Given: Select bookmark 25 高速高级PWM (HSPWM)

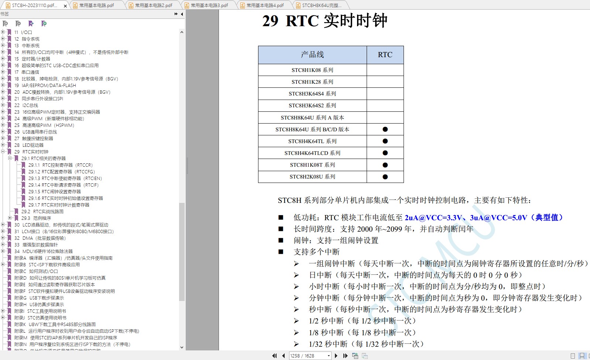Looking at the screenshot, I should [x=44, y=125].
